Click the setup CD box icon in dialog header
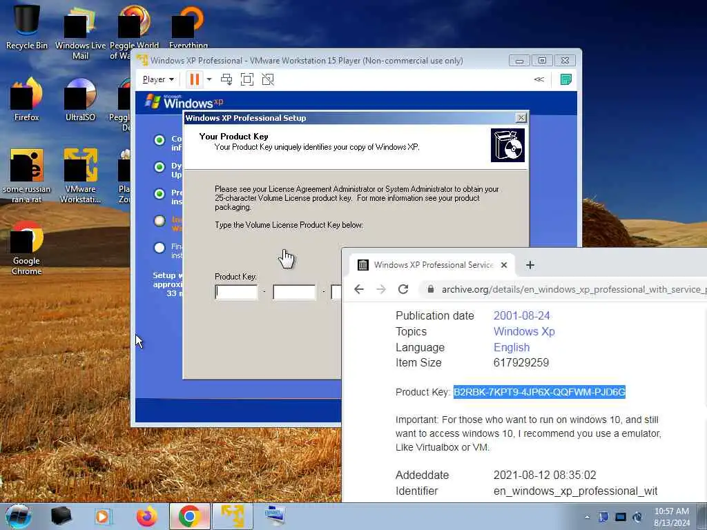 tap(507, 145)
